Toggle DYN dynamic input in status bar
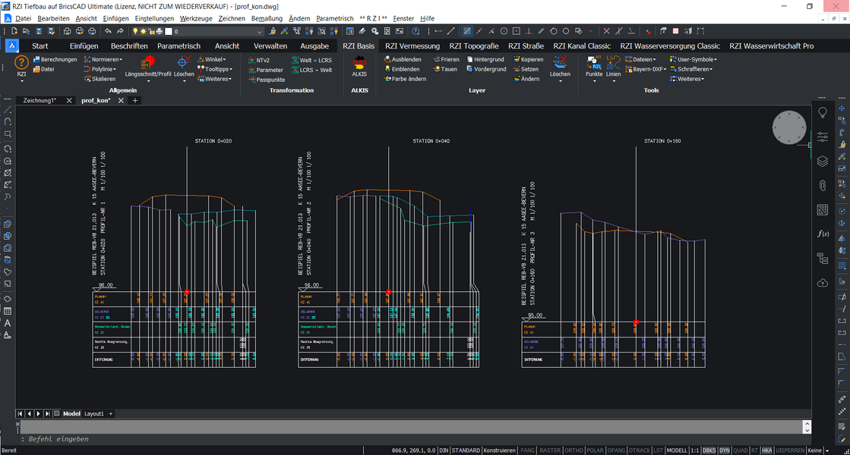The width and height of the screenshot is (850, 455). (724, 450)
